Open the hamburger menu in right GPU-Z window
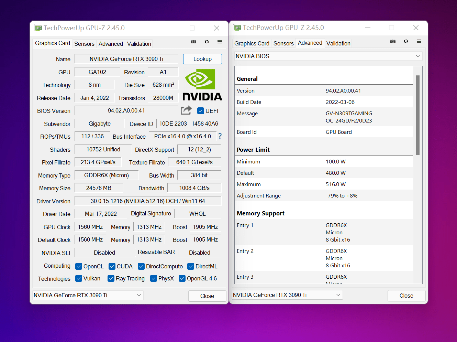The image size is (457, 342). click(419, 41)
